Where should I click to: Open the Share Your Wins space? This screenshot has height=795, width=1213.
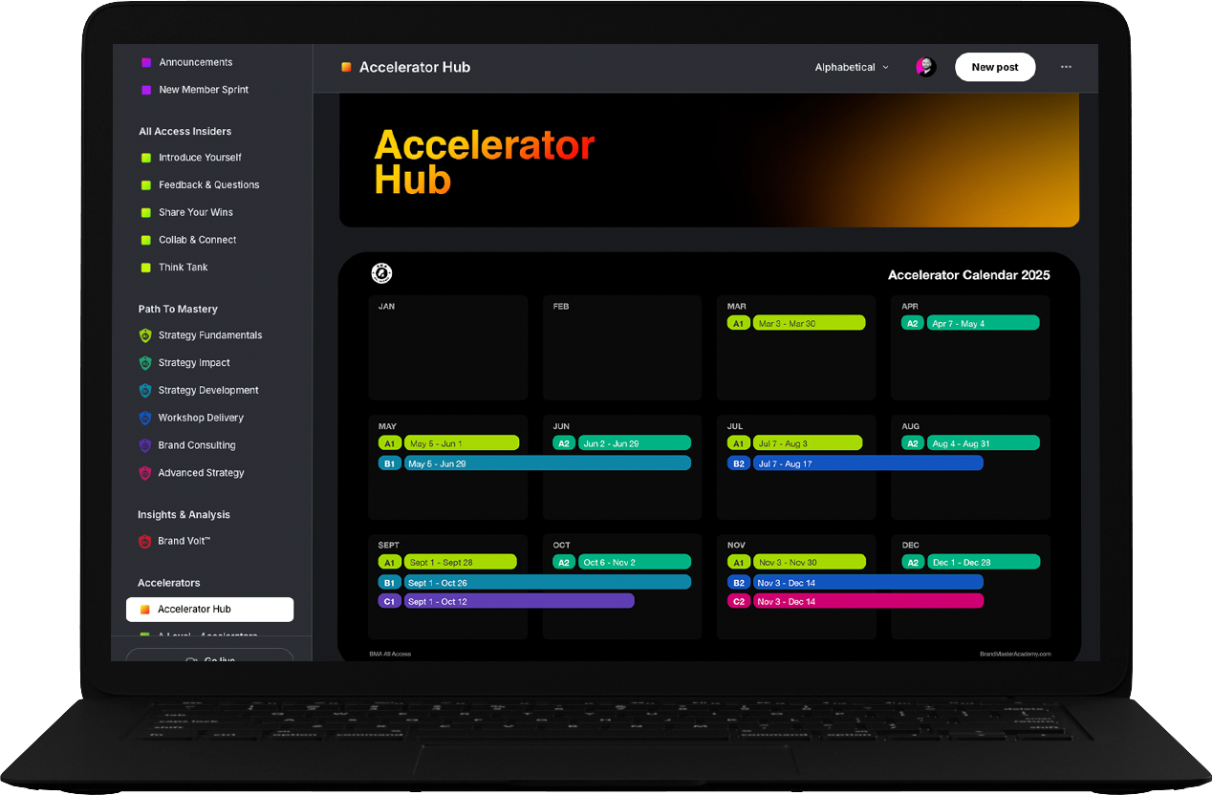(x=196, y=212)
